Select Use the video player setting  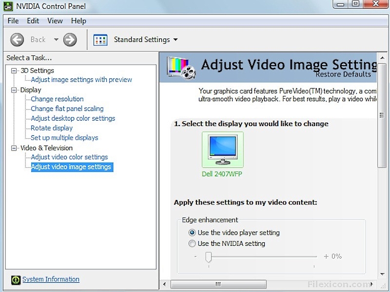pos(193,233)
